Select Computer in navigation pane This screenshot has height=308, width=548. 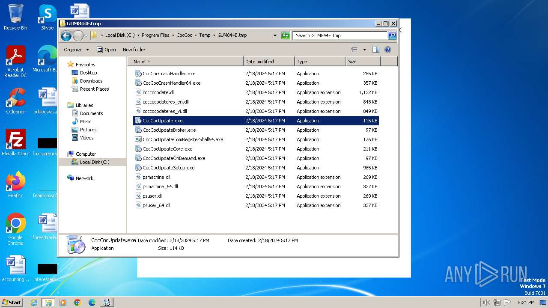tap(86, 154)
